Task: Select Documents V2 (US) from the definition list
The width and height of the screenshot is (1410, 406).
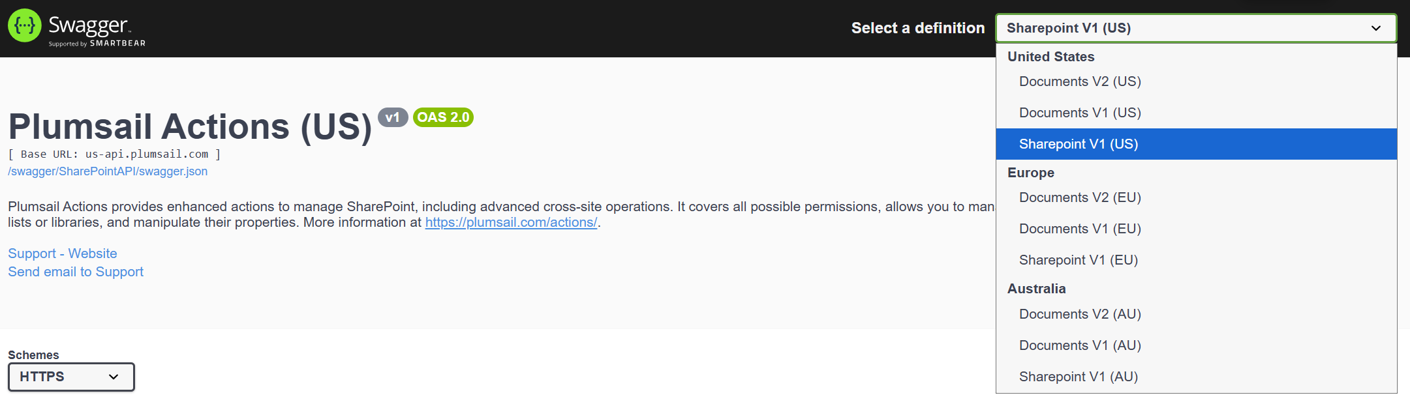Action: click(x=1080, y=81)
